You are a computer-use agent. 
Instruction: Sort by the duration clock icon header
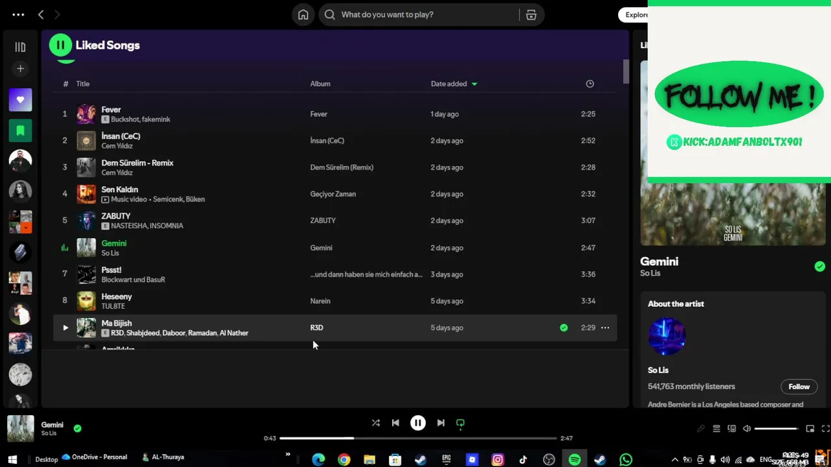589,84
